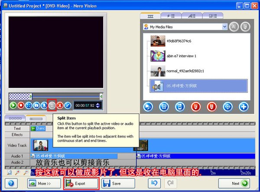Image resolution: width=260 pixels, height=192 pixels.
Task: Click the zoom in magnifier icon
Action: (x=18, y=173)
